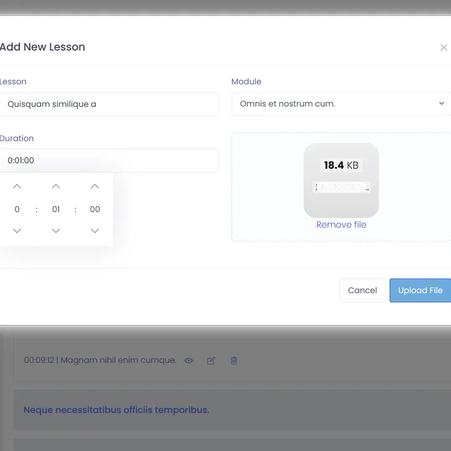
Task: Delete the Magnam nihil enim cumque lesson
Action: pyautogui.click(x=234, y=360)
